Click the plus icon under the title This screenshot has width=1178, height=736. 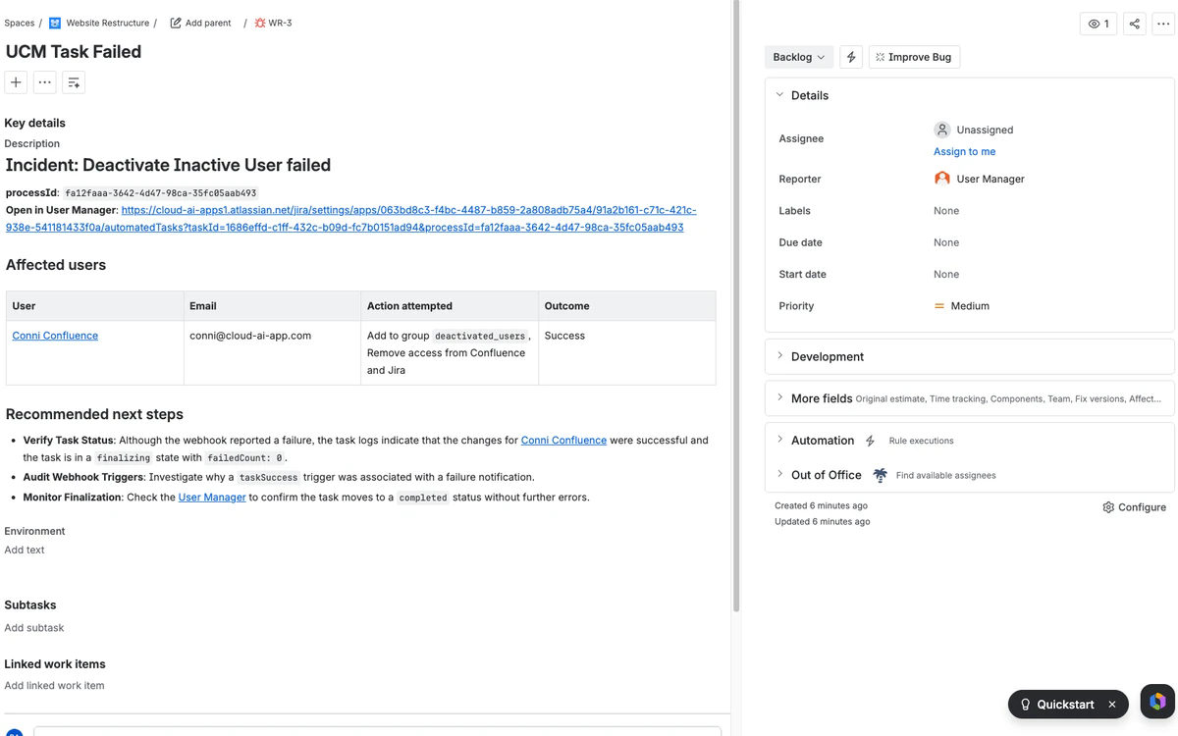pos(16,82)
